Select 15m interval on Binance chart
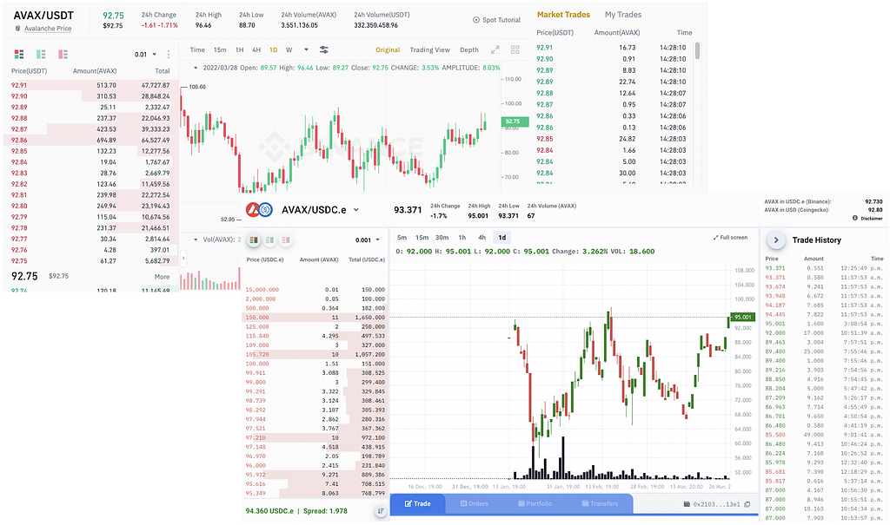Image resolution: width=890 pixels, height=525 pixels. point(220,49)
